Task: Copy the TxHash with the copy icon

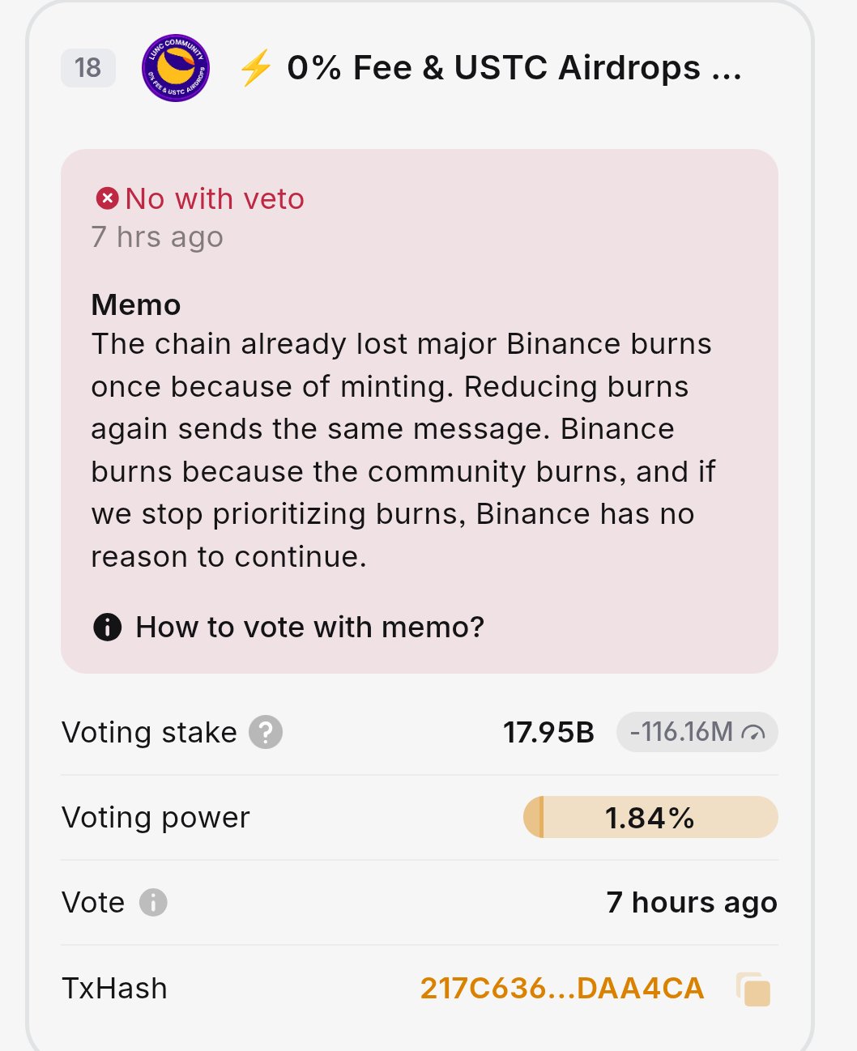Action: click(753, 989)
